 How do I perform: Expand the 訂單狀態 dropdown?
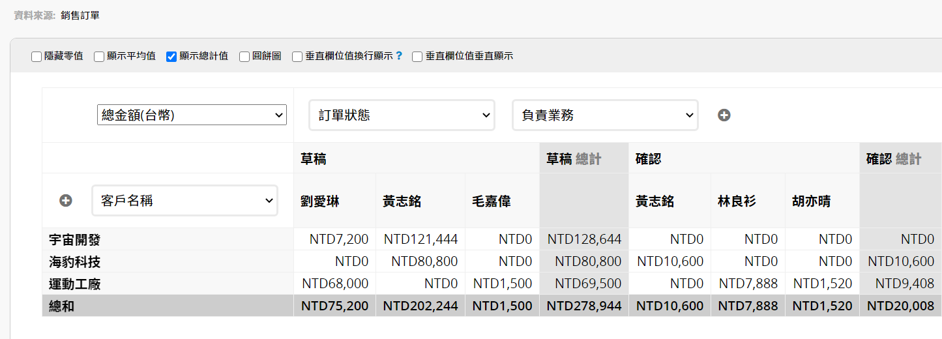tap(402, 115)
